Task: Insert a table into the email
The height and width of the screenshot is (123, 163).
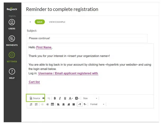Action: (52, 104)
